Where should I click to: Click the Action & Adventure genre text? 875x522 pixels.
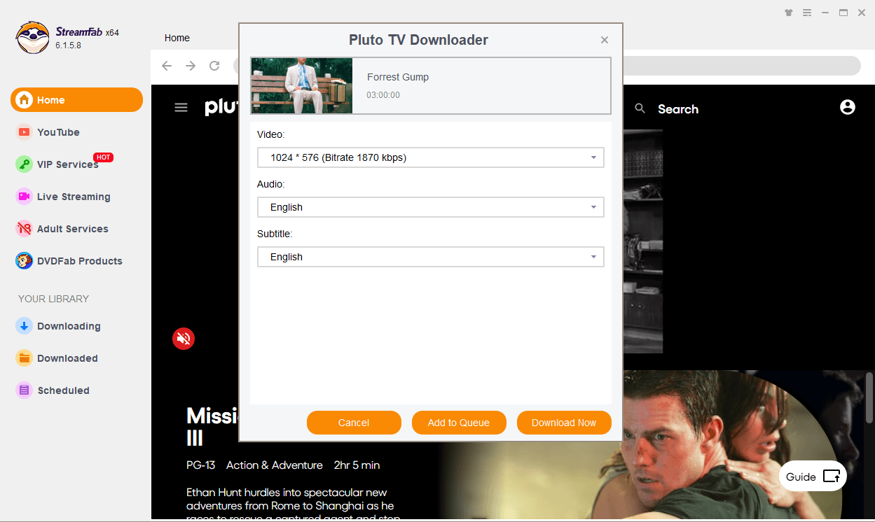coord(275,465)
